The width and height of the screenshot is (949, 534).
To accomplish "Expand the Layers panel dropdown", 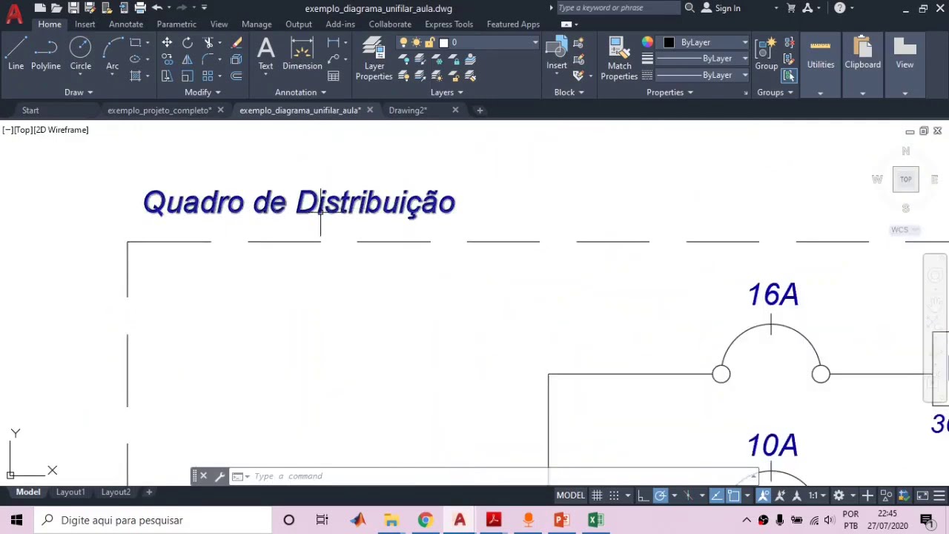I will coord(446,92).
